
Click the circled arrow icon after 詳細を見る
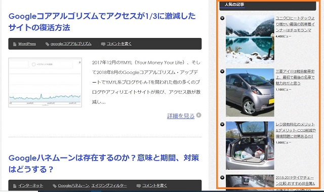(198, 115)
